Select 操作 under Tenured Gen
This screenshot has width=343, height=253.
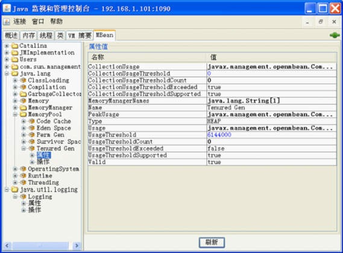[x=43, y=162]
